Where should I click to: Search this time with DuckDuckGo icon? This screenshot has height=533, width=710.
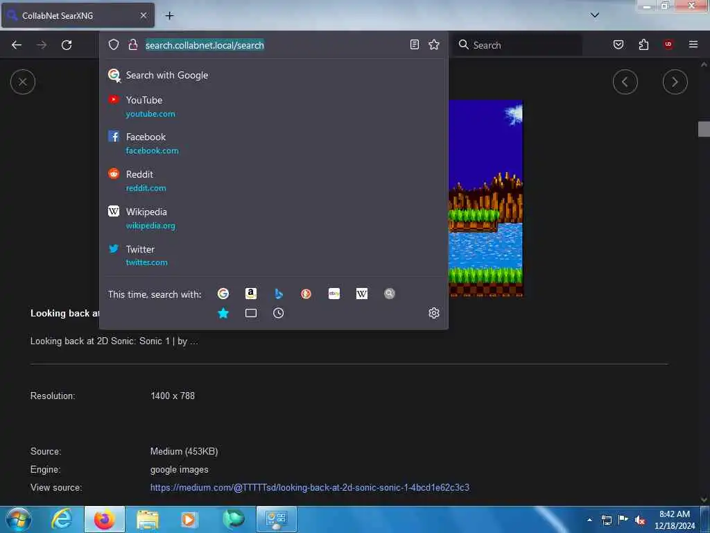[x=306, y=294]
